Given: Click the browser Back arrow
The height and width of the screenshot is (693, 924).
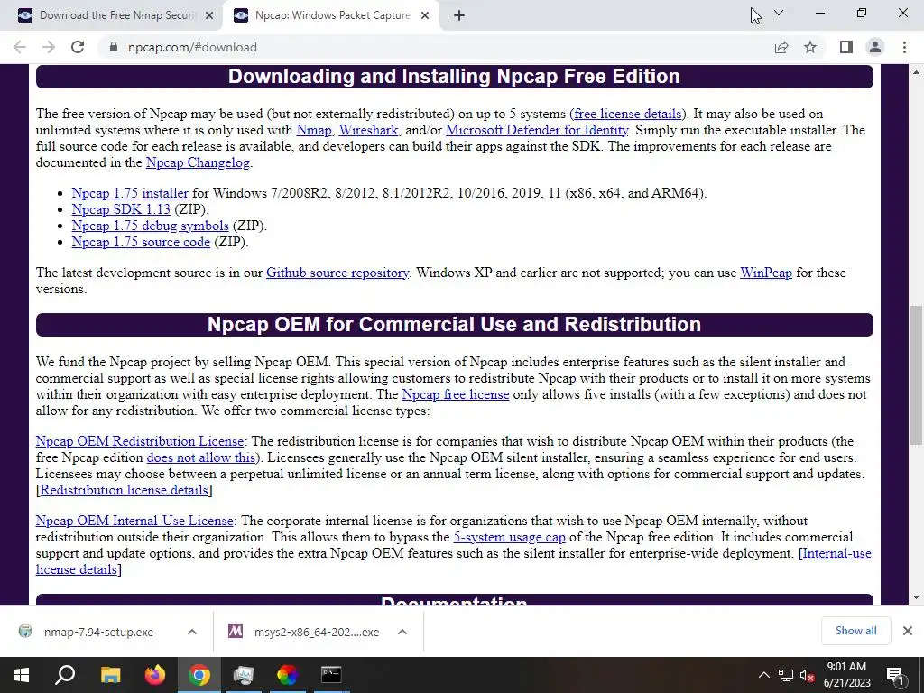Looking at the screenshot, I should (20, 47).
